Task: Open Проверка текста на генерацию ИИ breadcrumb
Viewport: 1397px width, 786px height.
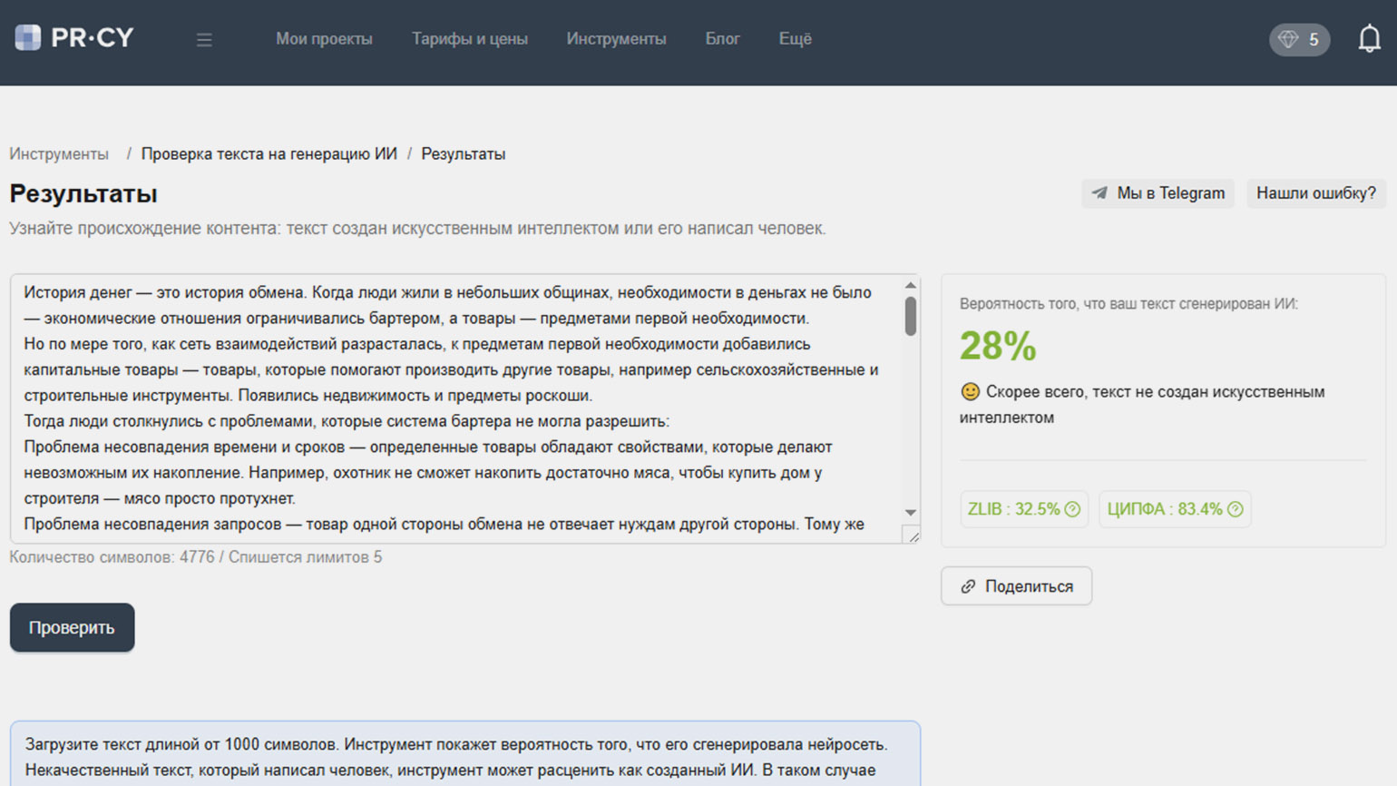Action: click(x=269, y=154)
